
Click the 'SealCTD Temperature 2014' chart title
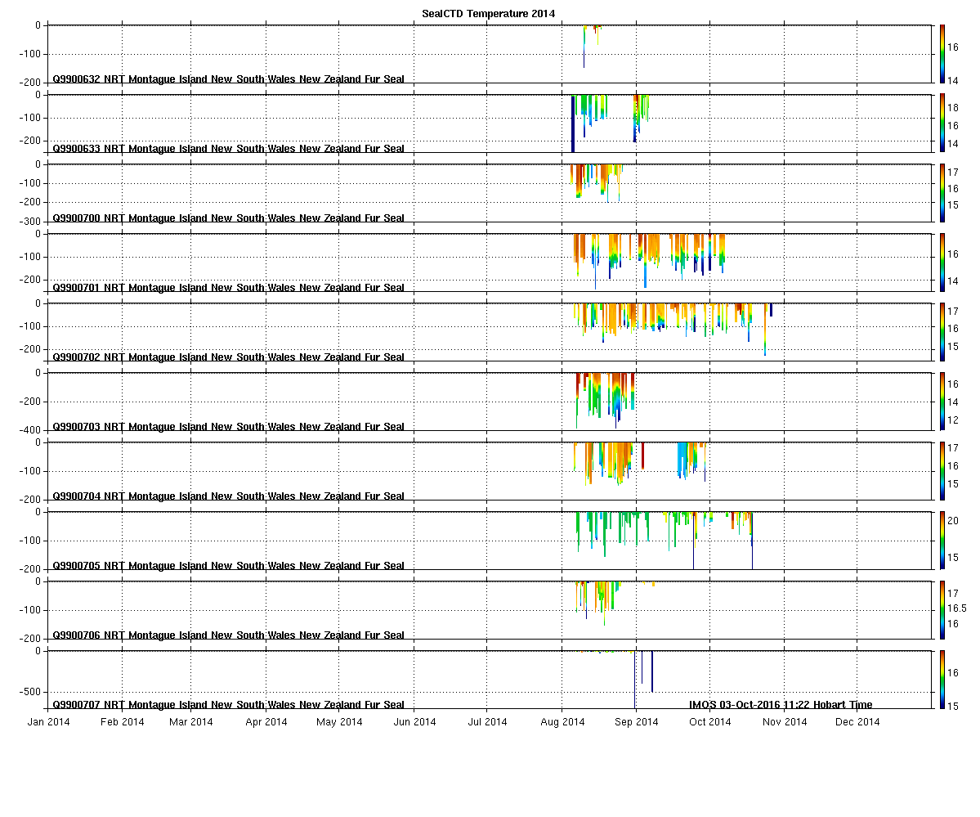(488, 14)
